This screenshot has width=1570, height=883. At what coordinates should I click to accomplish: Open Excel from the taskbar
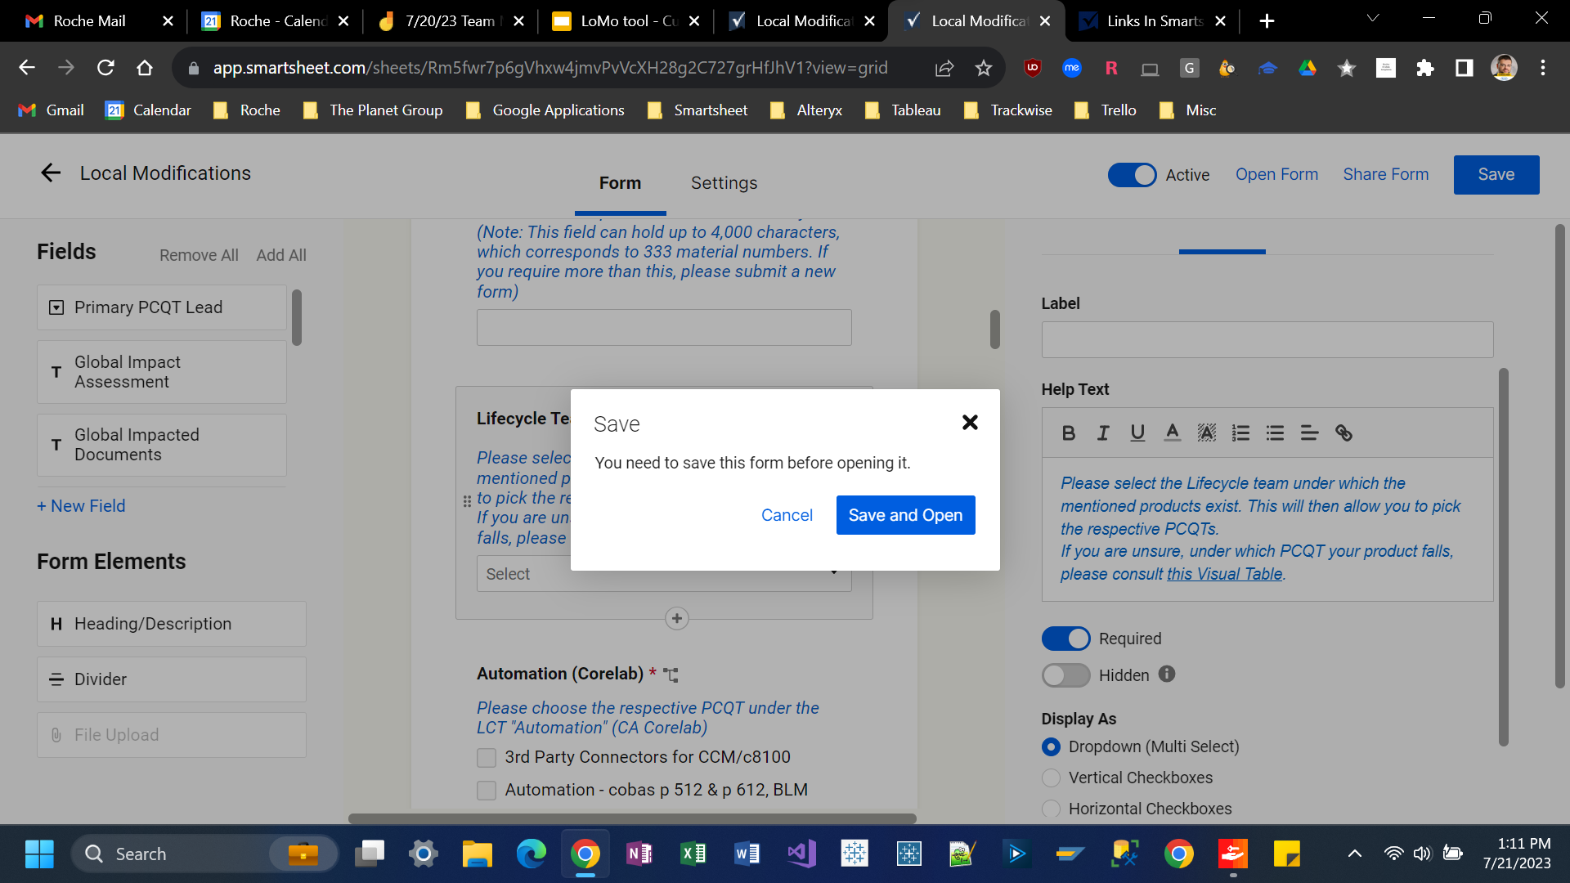pos(693,854)
